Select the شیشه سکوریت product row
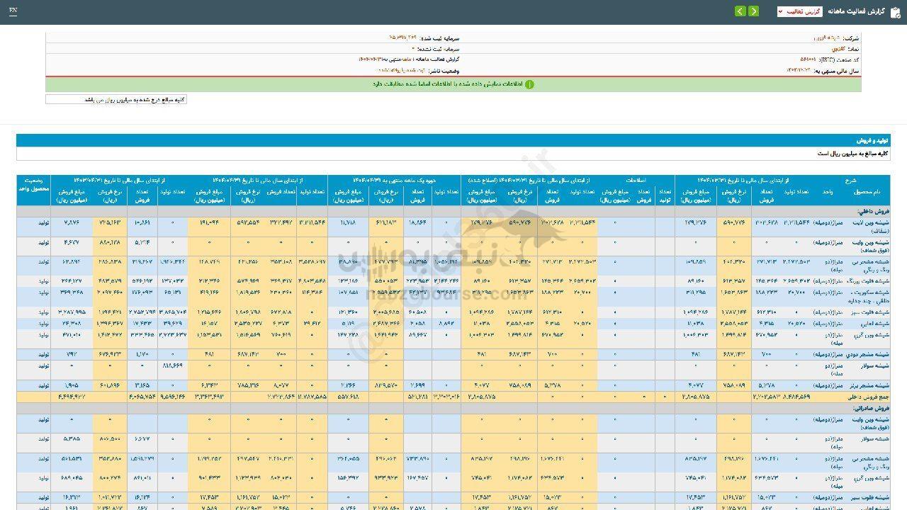 pos(453,296)
